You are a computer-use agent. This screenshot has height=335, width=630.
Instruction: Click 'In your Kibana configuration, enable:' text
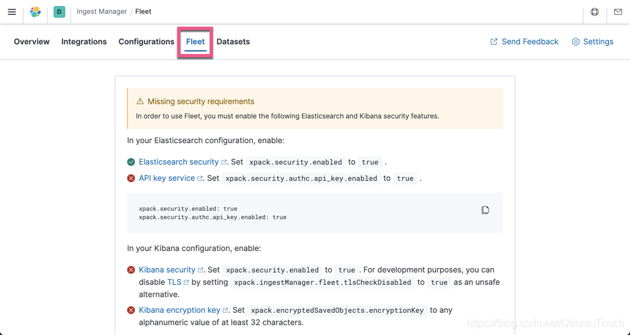pyautogui.click(x=194, y=248)
